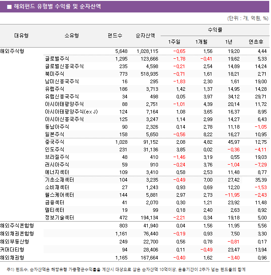The width and height of the screenshot is (271, 275).
Task: Click the 1개월 column header
Action: point(202,42)
